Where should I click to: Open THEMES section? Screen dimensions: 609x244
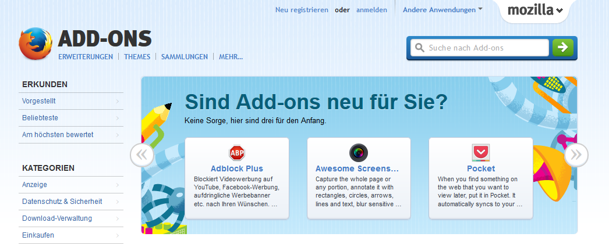click(x=137, y=56)
